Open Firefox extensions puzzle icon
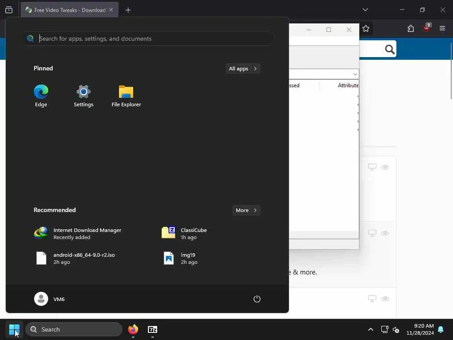Image resolution: width=453 pixels, height=340 pixels. click(411, 28)
